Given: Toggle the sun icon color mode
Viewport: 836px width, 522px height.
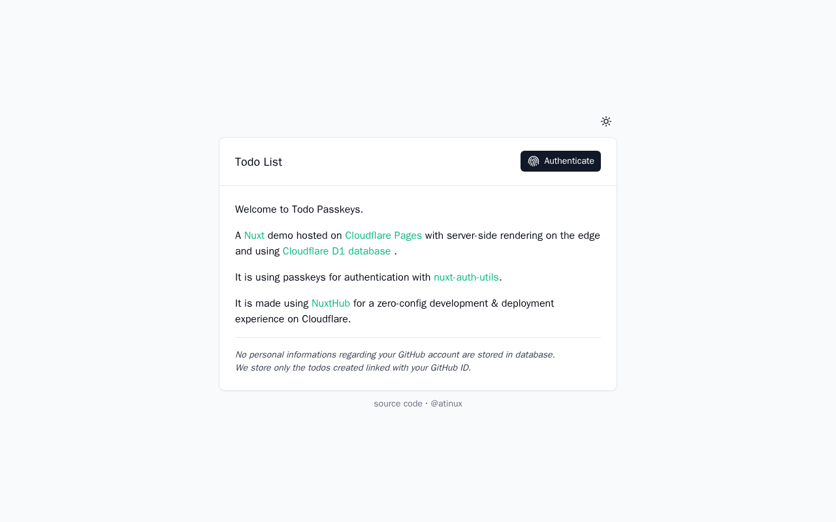Looking at the screenshot, I should pos(606,121).
